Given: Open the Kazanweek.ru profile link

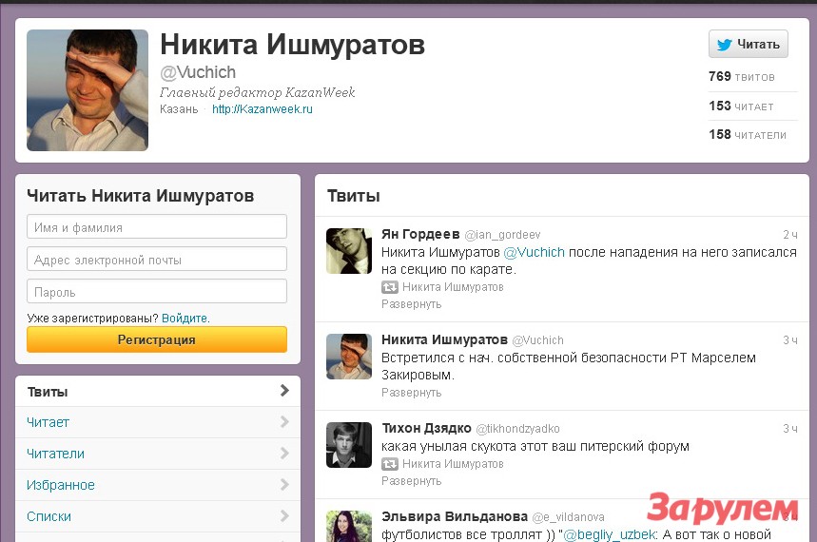Looking at the screenshot, I should 263,109.
